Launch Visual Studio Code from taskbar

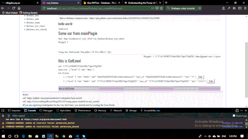point(77,136)
